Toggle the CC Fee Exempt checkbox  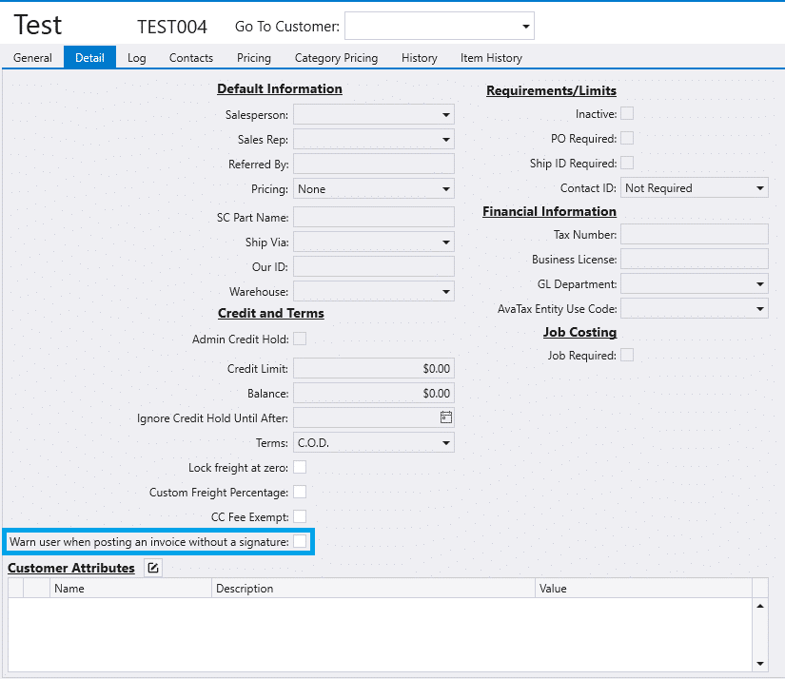pyautogui.click(x=300, y=516)
